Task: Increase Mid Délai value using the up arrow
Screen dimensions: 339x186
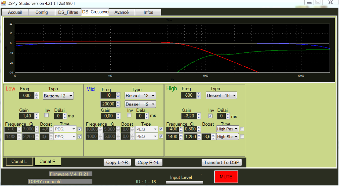Action: coord(147,114)
